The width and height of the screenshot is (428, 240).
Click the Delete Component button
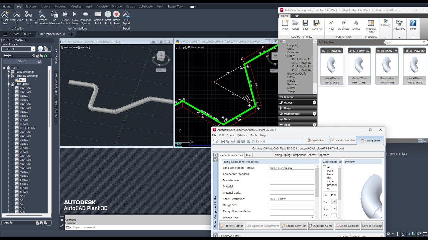point(347,226)
